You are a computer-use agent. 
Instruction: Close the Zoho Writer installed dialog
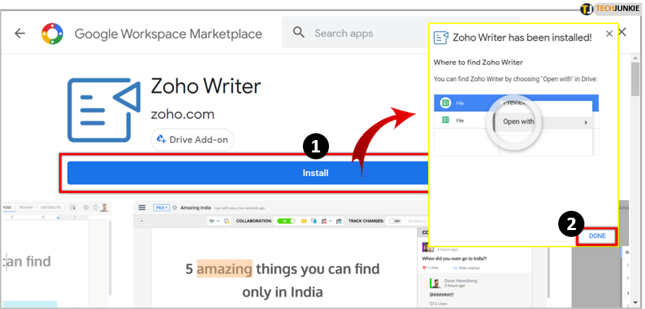point(609,34)
